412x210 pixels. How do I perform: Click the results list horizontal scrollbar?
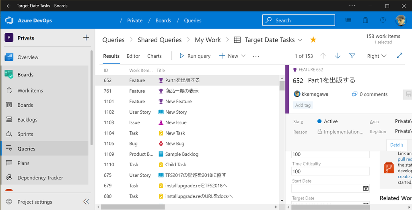[x=133, y=207]
